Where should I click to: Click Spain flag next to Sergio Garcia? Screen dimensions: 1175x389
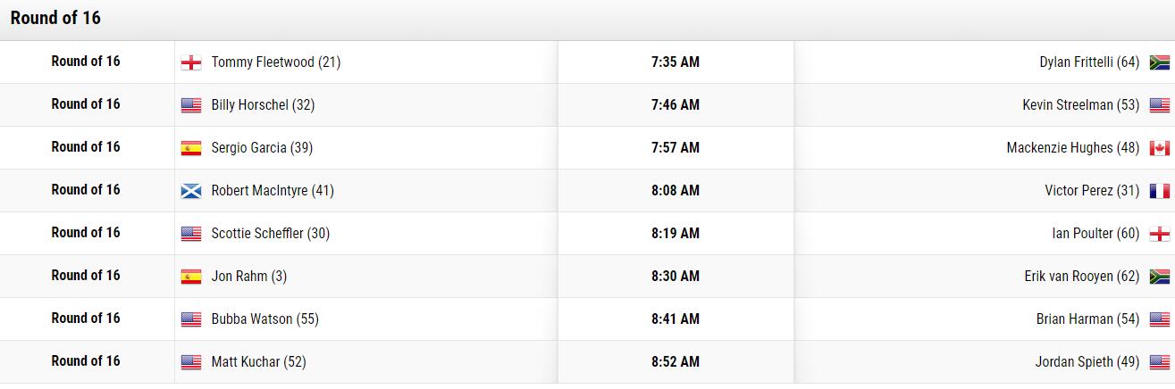190,148
